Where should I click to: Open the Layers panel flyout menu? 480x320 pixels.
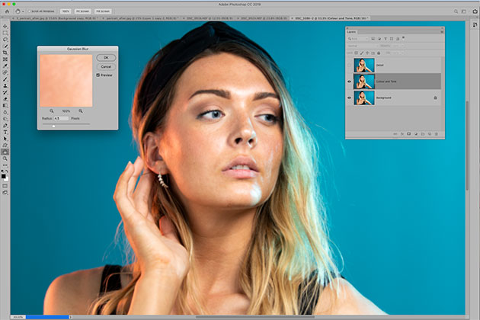(x=442, y=32)
